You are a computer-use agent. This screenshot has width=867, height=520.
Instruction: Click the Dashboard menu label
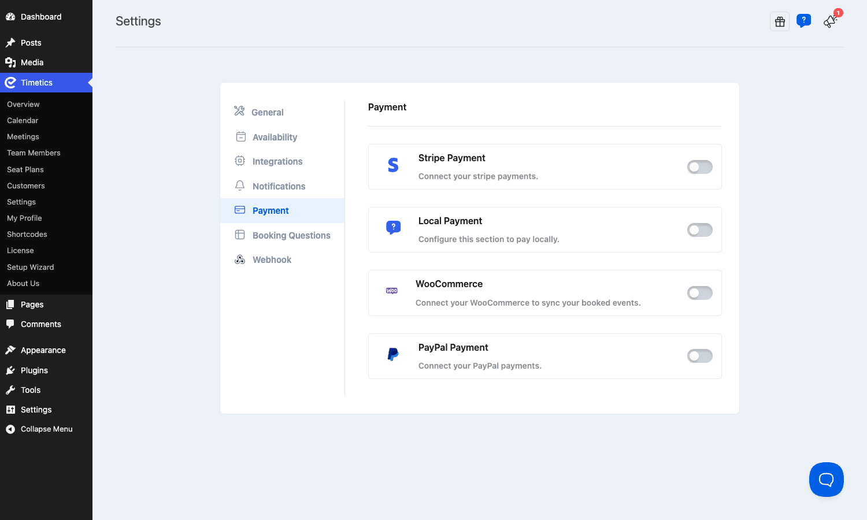point(41,17)
